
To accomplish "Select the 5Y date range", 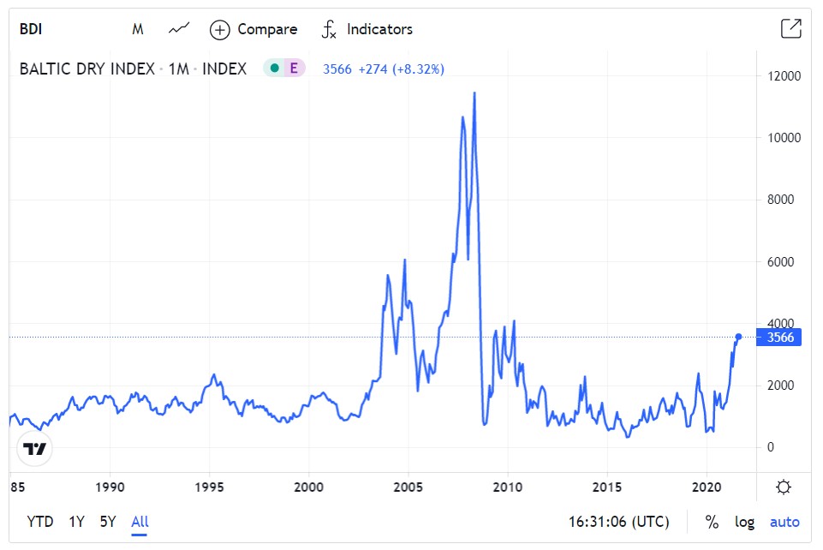I will [107, 522].
